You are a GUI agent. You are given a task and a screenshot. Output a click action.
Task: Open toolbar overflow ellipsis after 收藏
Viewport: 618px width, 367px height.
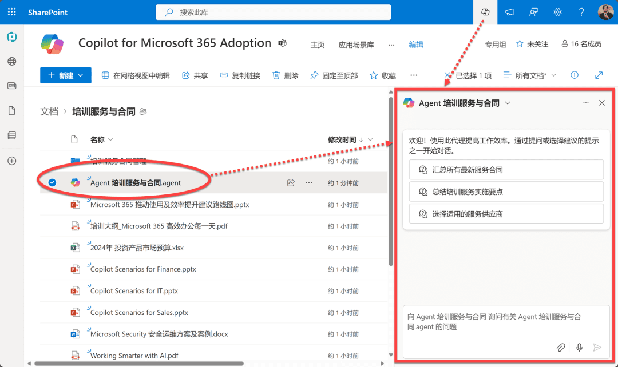(x=414, y=75)
